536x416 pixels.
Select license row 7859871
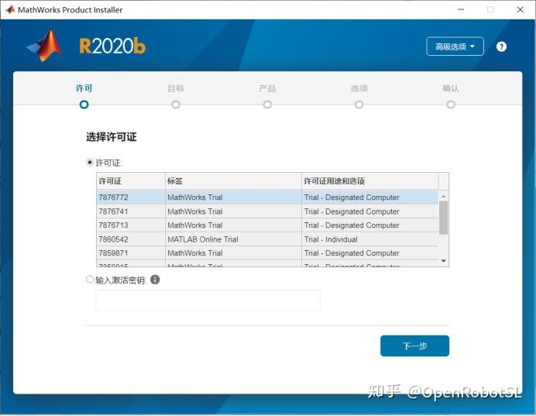tap(267, 253)
